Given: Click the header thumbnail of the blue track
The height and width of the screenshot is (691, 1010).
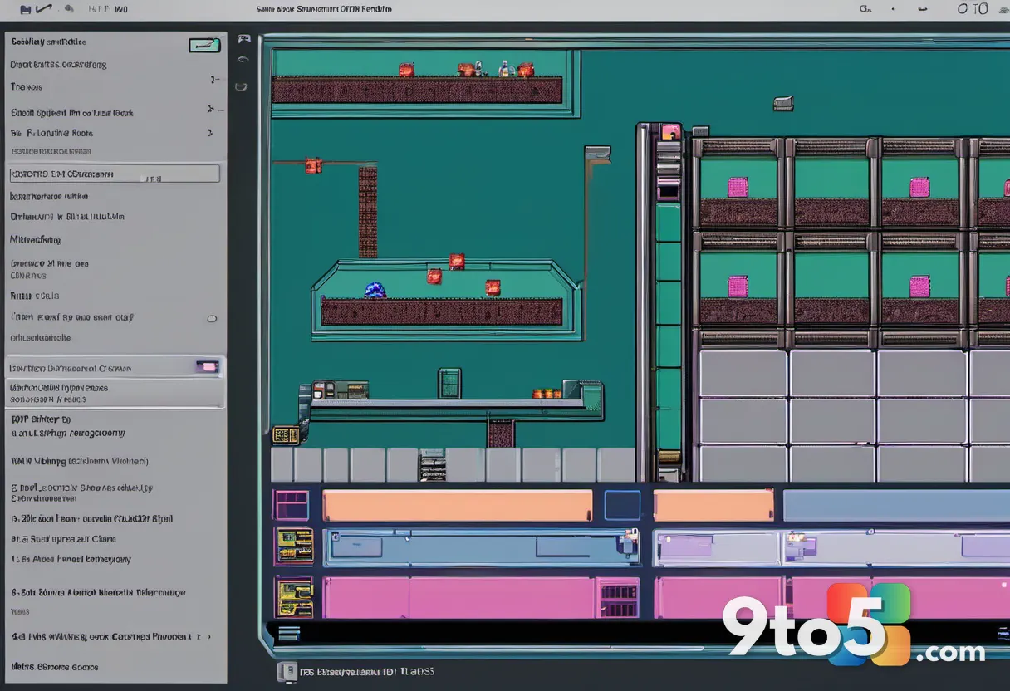Looking at the screenshot, I should [293, 546].
